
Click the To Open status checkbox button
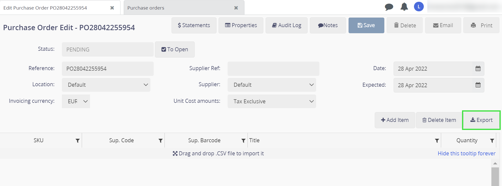tap(175, 50)
